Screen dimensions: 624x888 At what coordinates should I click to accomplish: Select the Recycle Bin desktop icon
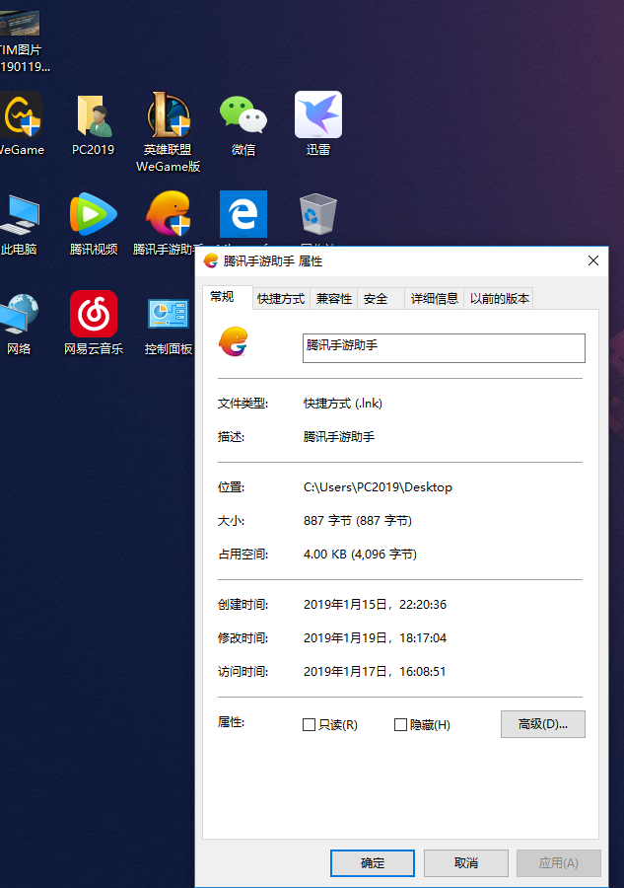point(318,214)
